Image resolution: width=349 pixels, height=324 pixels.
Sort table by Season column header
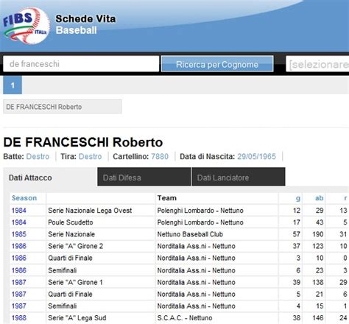[24, 198]
